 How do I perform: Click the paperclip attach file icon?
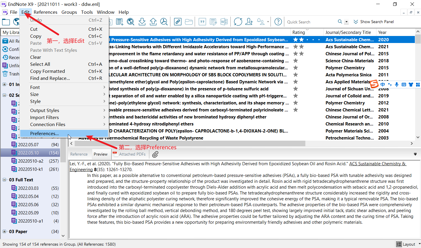point(155,154)
